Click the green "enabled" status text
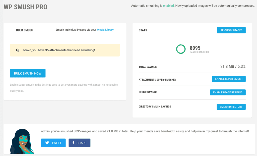Screen dimensions: 257x156 [168, 6]
